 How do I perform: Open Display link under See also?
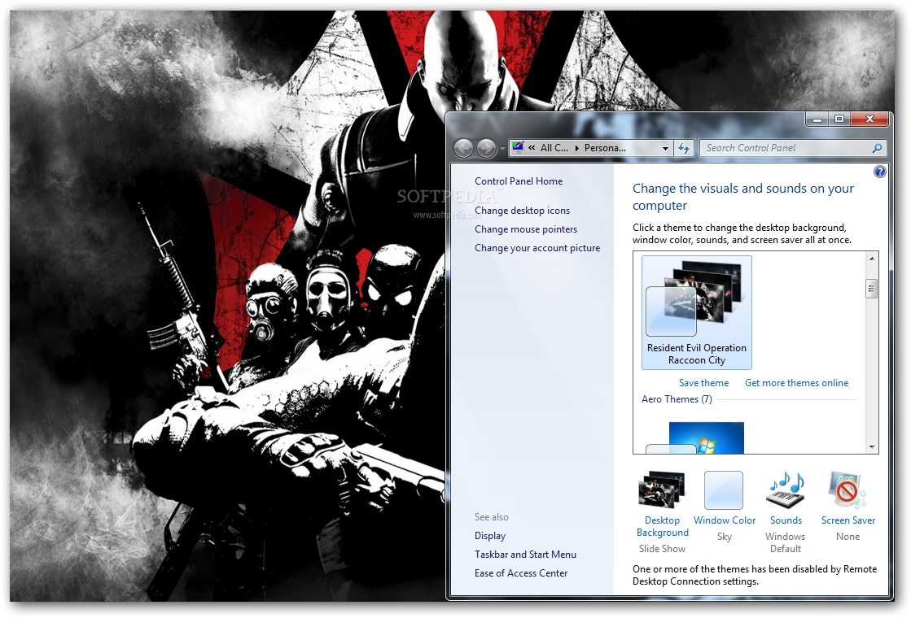pyautogui.click(x=490, y=536)
